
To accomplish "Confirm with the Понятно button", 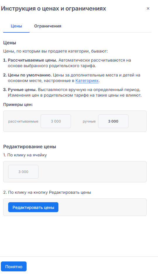I will point(14,267).
